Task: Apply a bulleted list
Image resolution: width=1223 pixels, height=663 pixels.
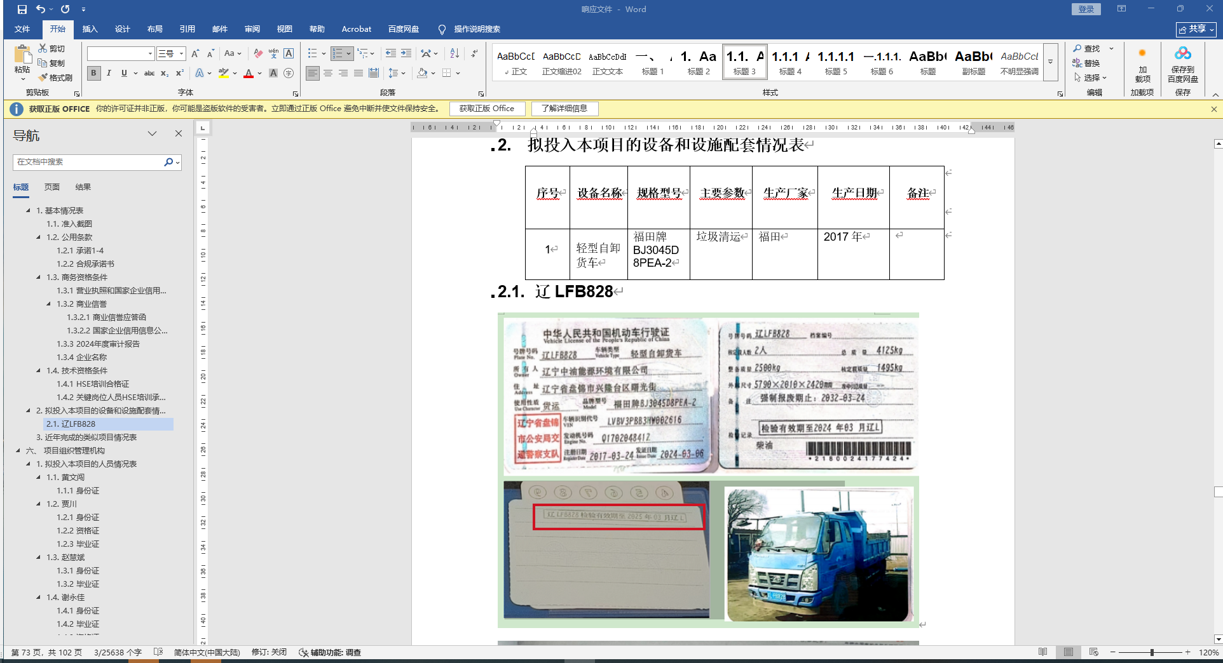Action: click(x=312, y=53)
